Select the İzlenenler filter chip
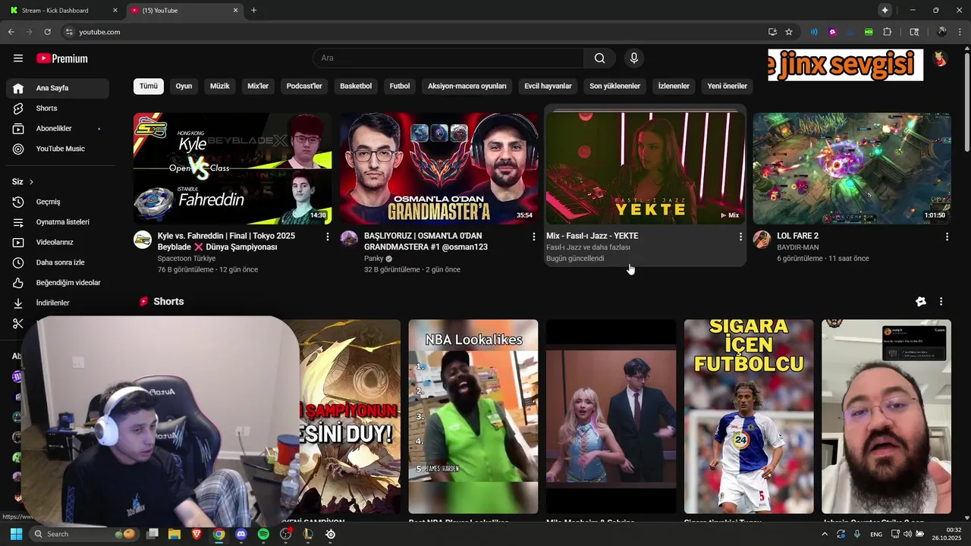The width and height of the screenshot is (971, 546). [x=674, y=86]
